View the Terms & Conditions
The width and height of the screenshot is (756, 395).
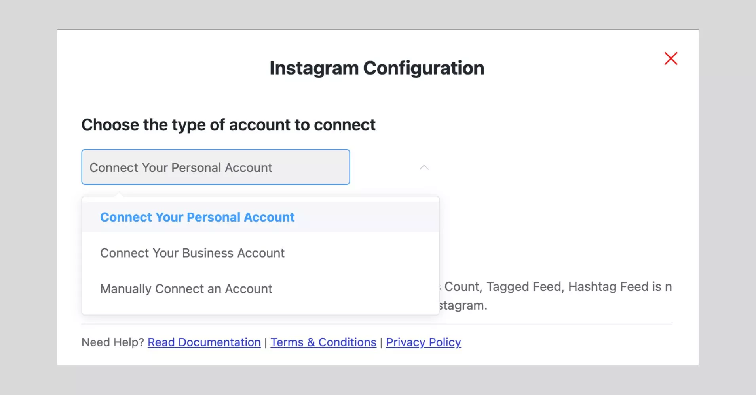coord(323,342)
